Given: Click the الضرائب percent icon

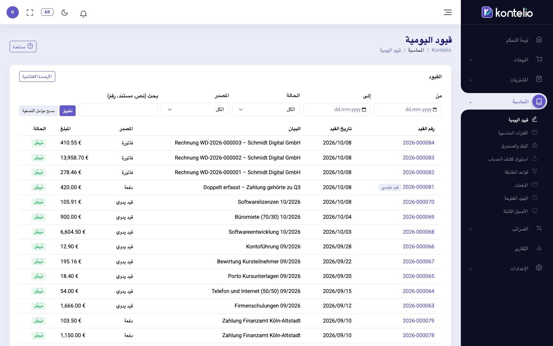Looking at the screenshot, I should point(539,228).
